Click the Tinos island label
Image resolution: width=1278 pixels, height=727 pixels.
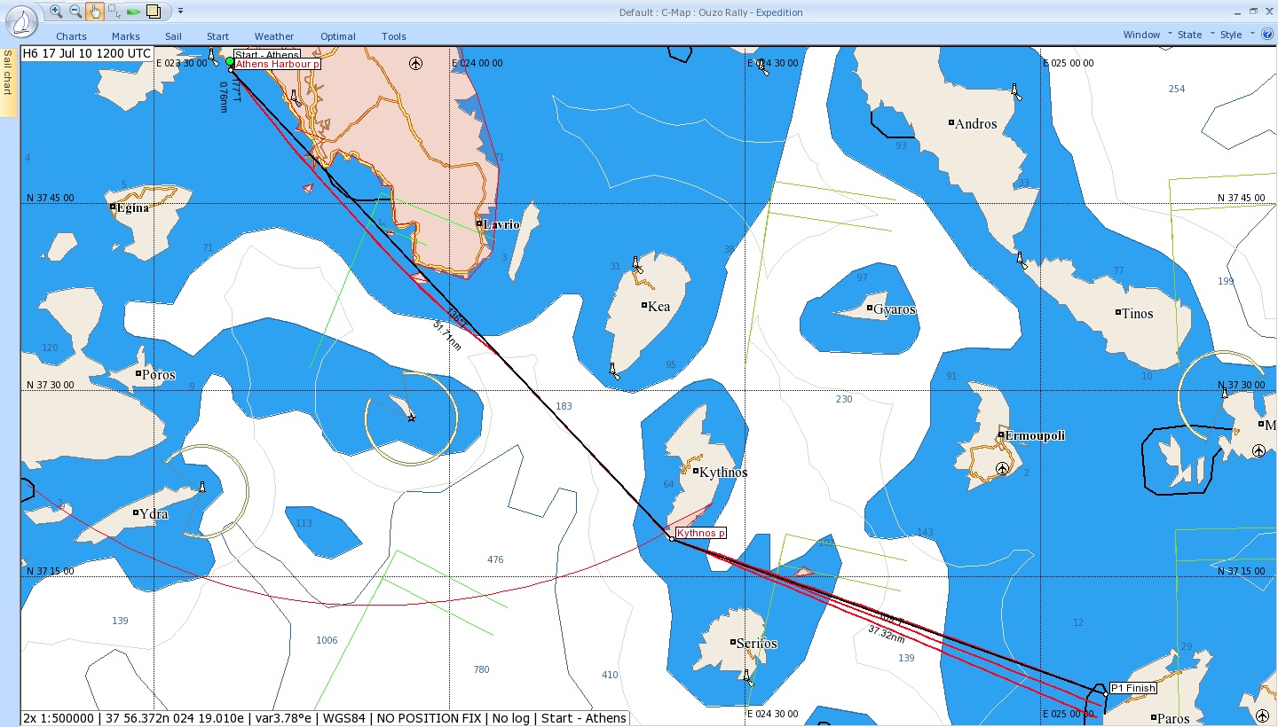[1138, 314]
